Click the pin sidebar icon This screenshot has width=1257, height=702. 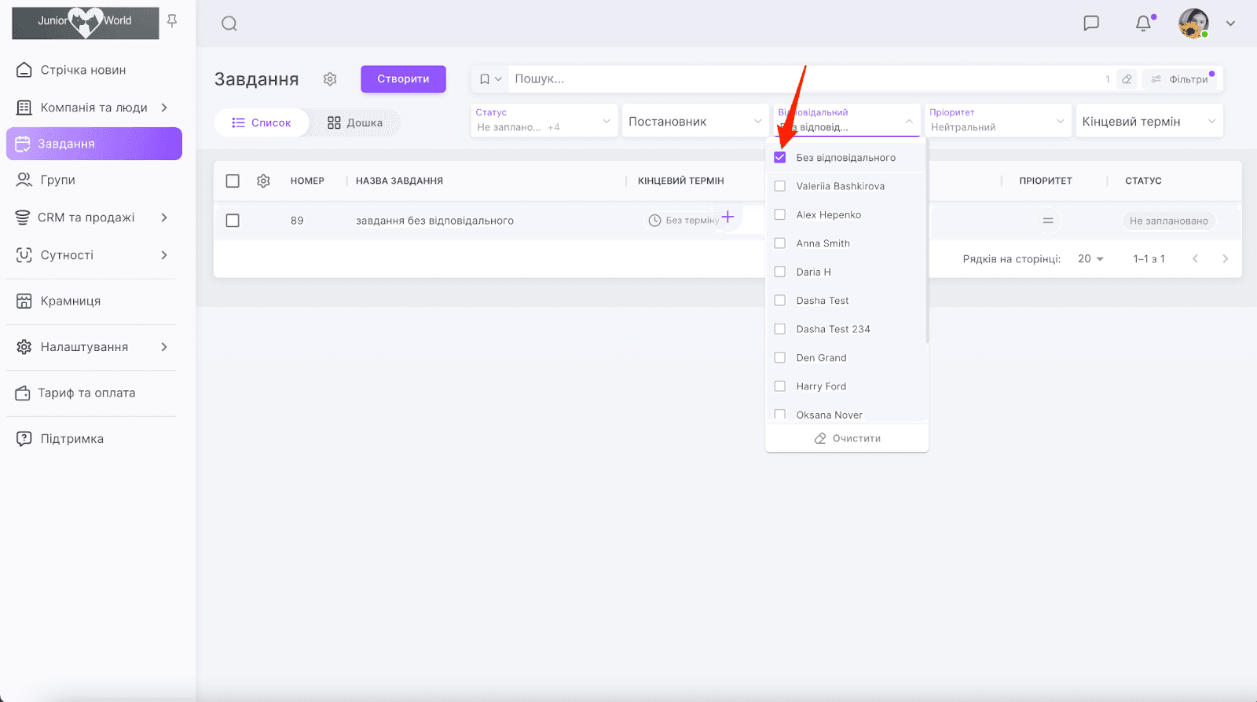pyautogui.click(x=172, y=21)
